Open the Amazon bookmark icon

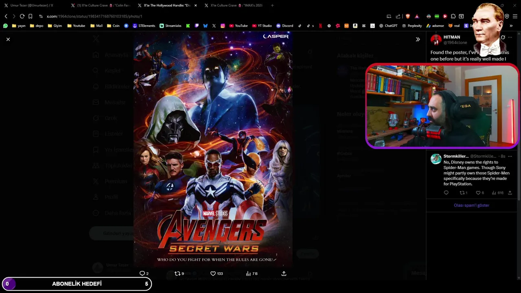click(x=355, y=26)
